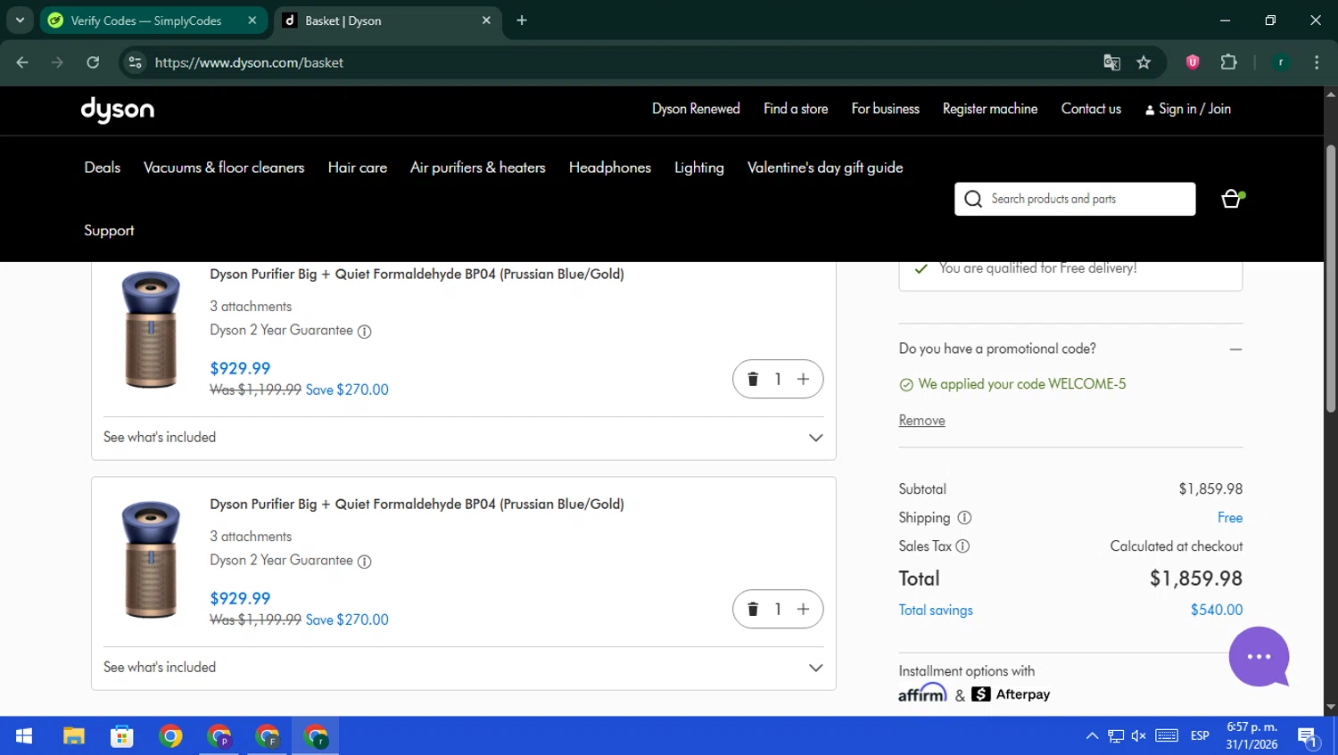Increase quantity of first purifier with plus
The height and width of the screenshot is (755, 1338).
click(803, 379)
